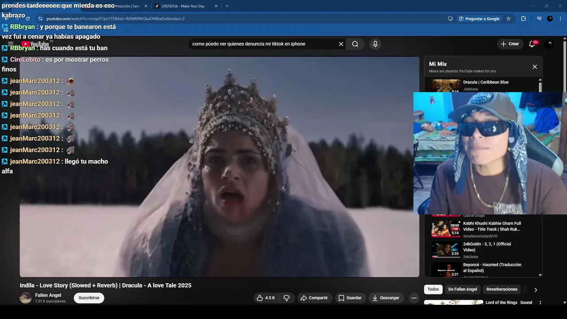567x319 pixels.
Task: Open the site info icon in address bar
Action: click(40, 19)
